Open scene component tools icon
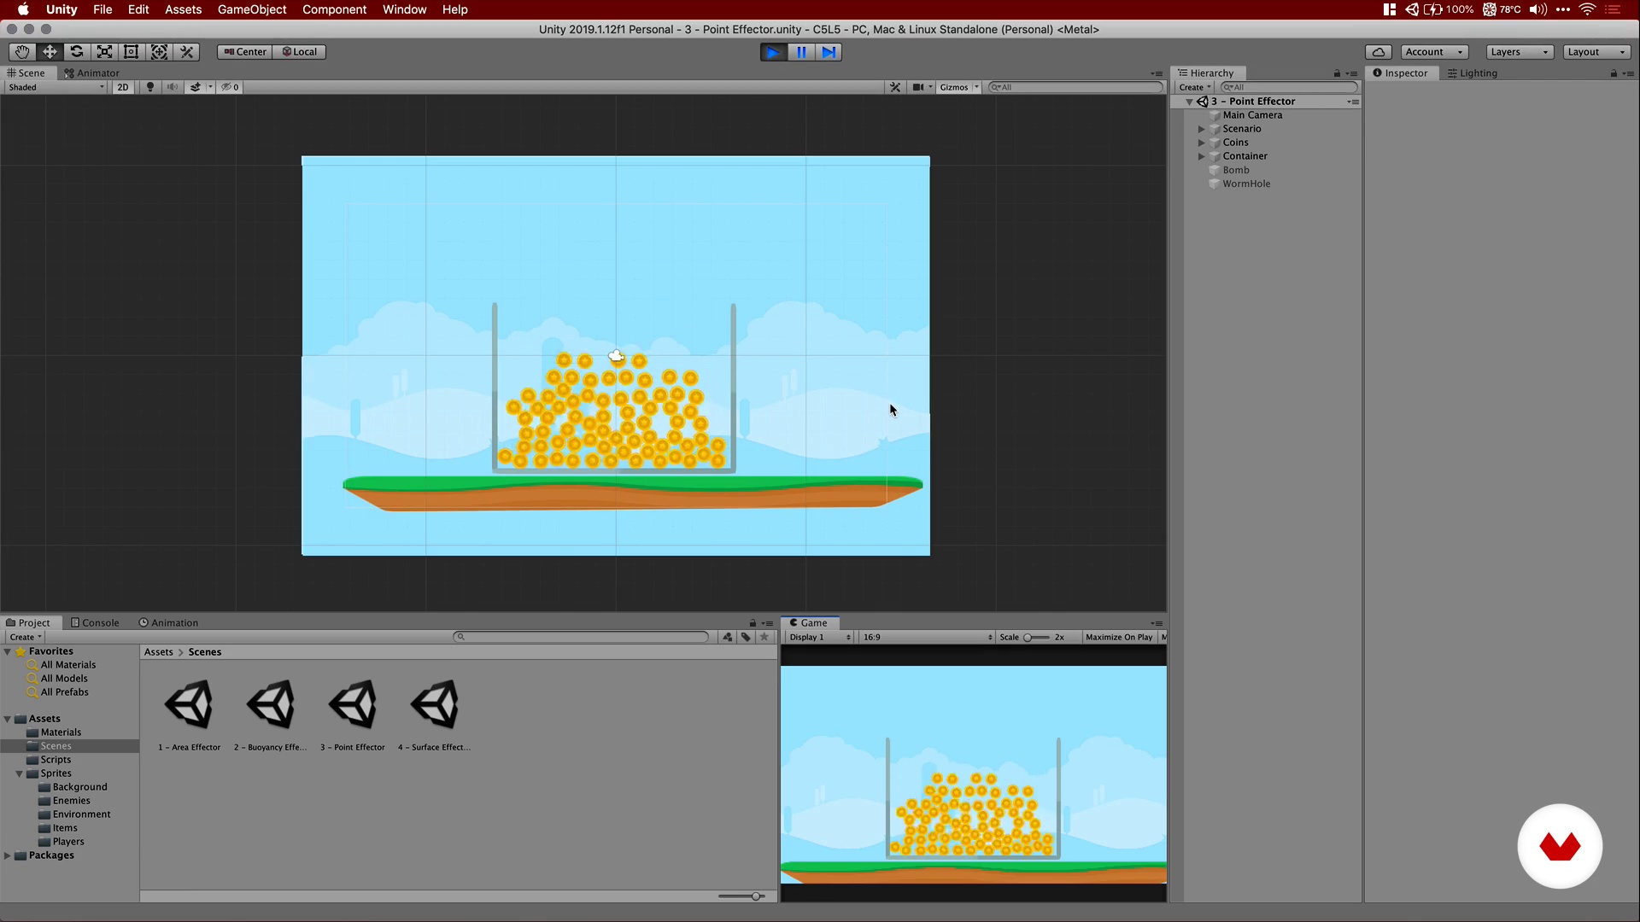Image resolution: width=1640 pixels, height=922 pixels. pyautogui.click(x=895, y=87)
